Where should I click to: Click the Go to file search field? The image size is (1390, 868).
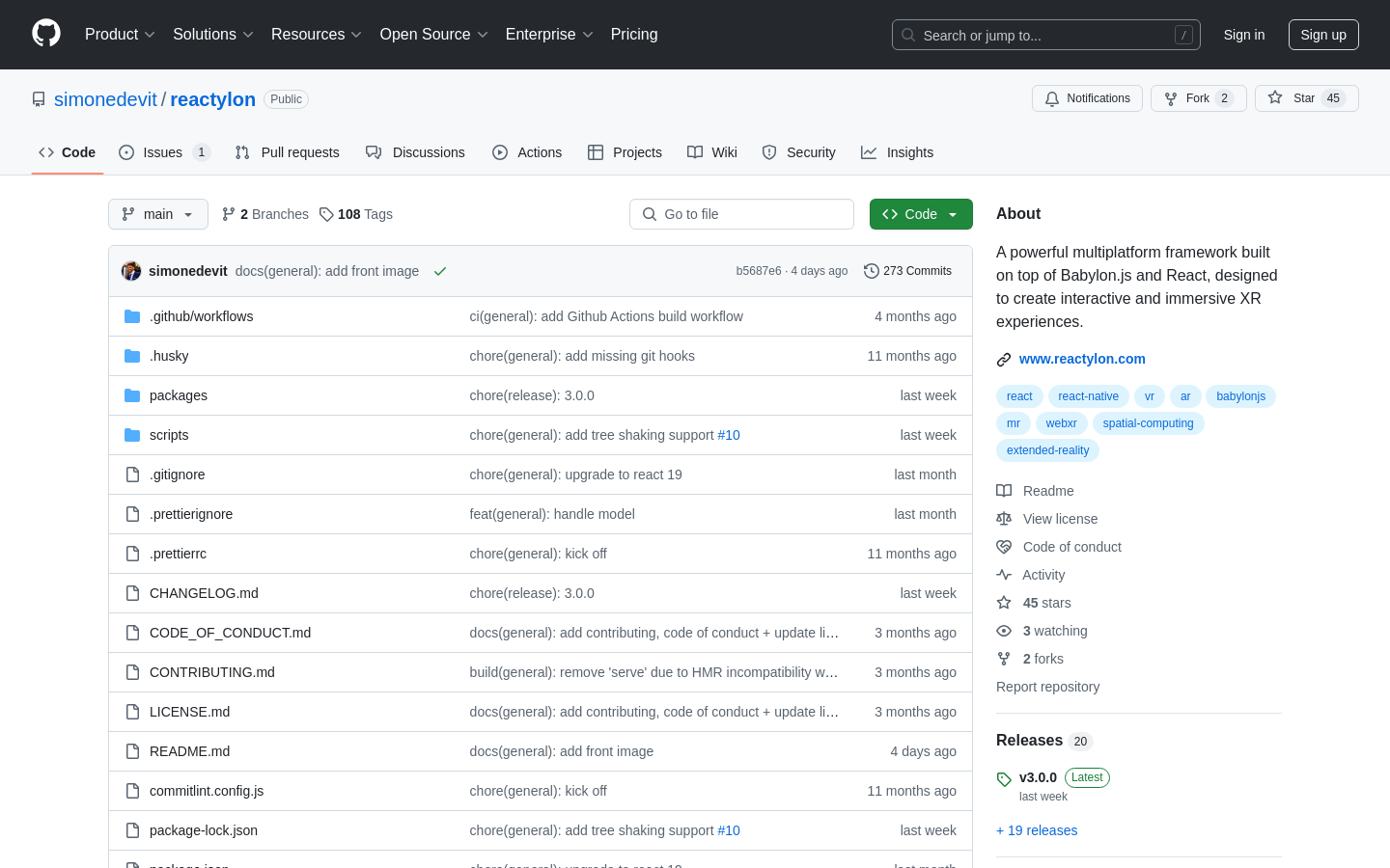tap(741, 214)
